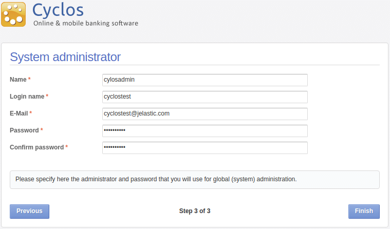Screen dimensions: 390x229
Task: Go back with the Previous button
Action: click(x=29, y=211)
